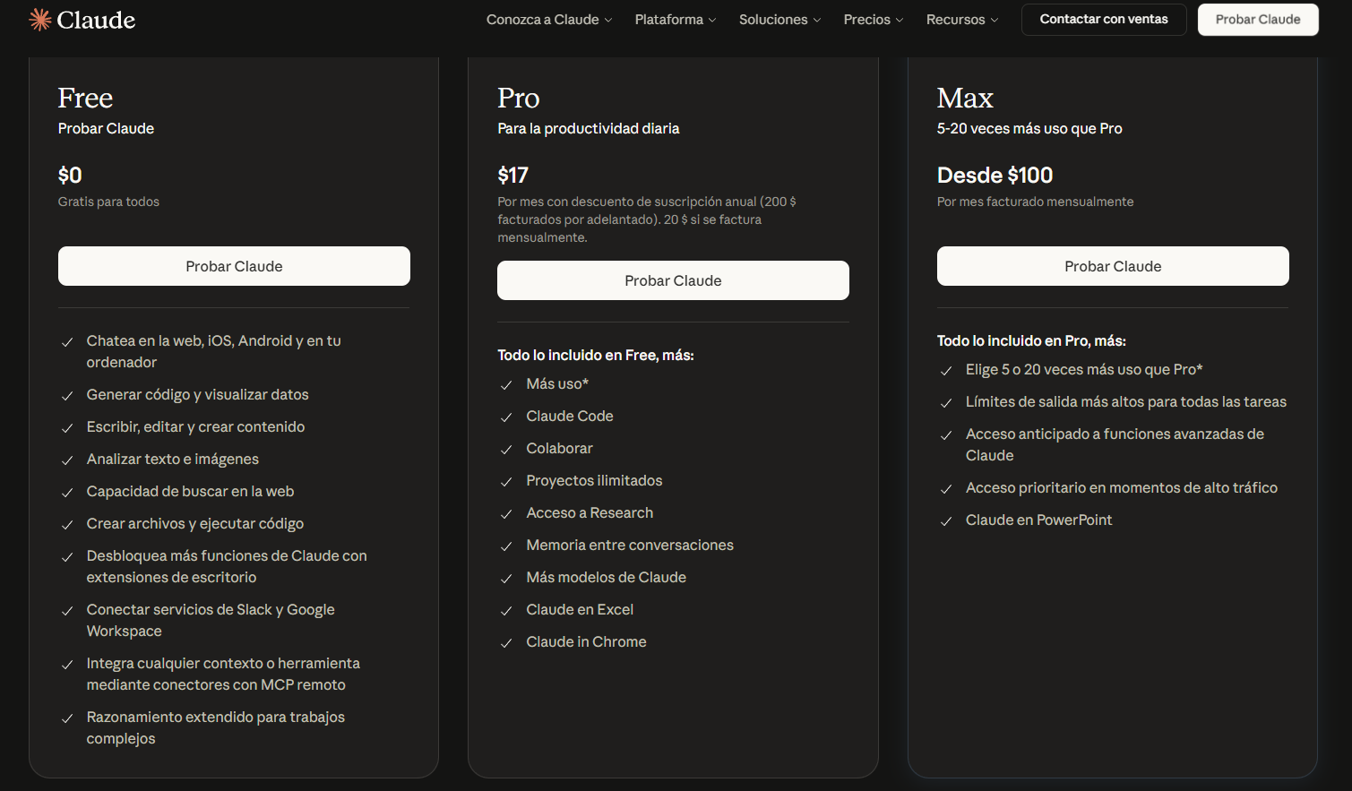Click the Contactar con ventas button
The image size is (1352, 791).
1103,20
